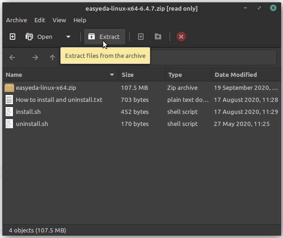Click the 19 September 2020 date cell
This screenshot has height=238, width=283.
[x=246, y=88]
